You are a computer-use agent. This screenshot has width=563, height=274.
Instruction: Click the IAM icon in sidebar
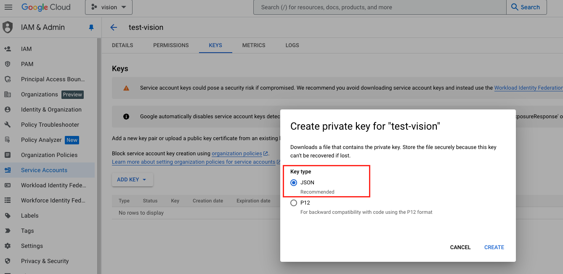[x=8, y=49]
